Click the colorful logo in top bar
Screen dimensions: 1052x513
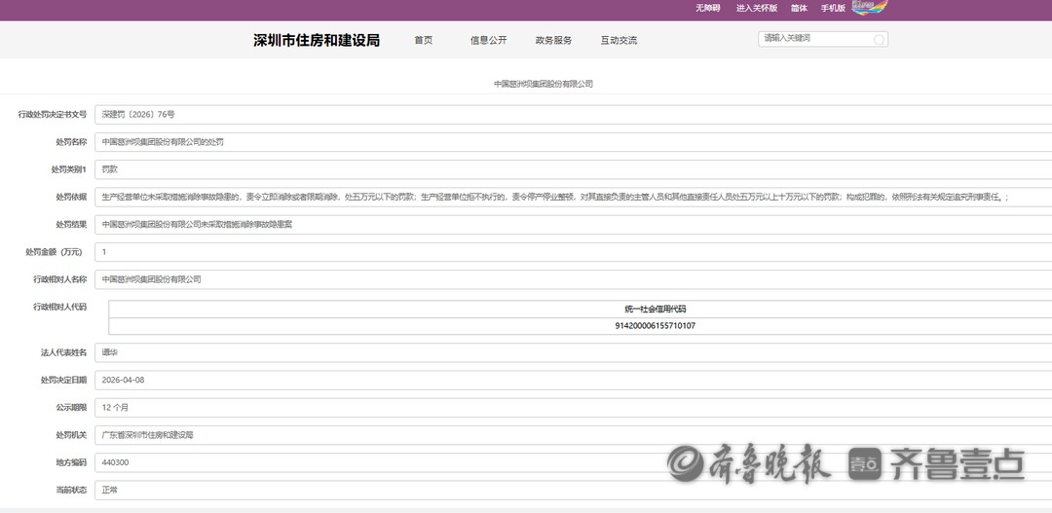[x=869, y=8]
